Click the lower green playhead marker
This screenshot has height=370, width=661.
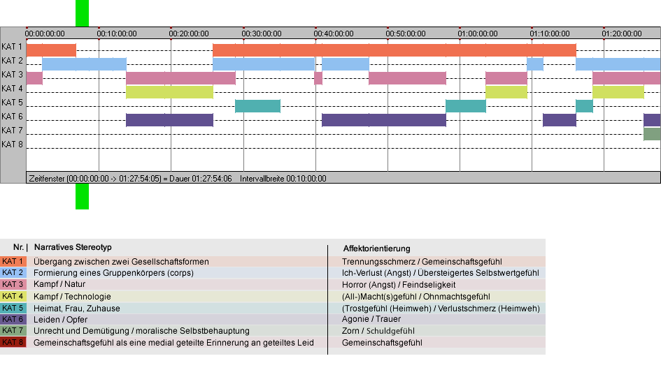(x=83, y=196)
